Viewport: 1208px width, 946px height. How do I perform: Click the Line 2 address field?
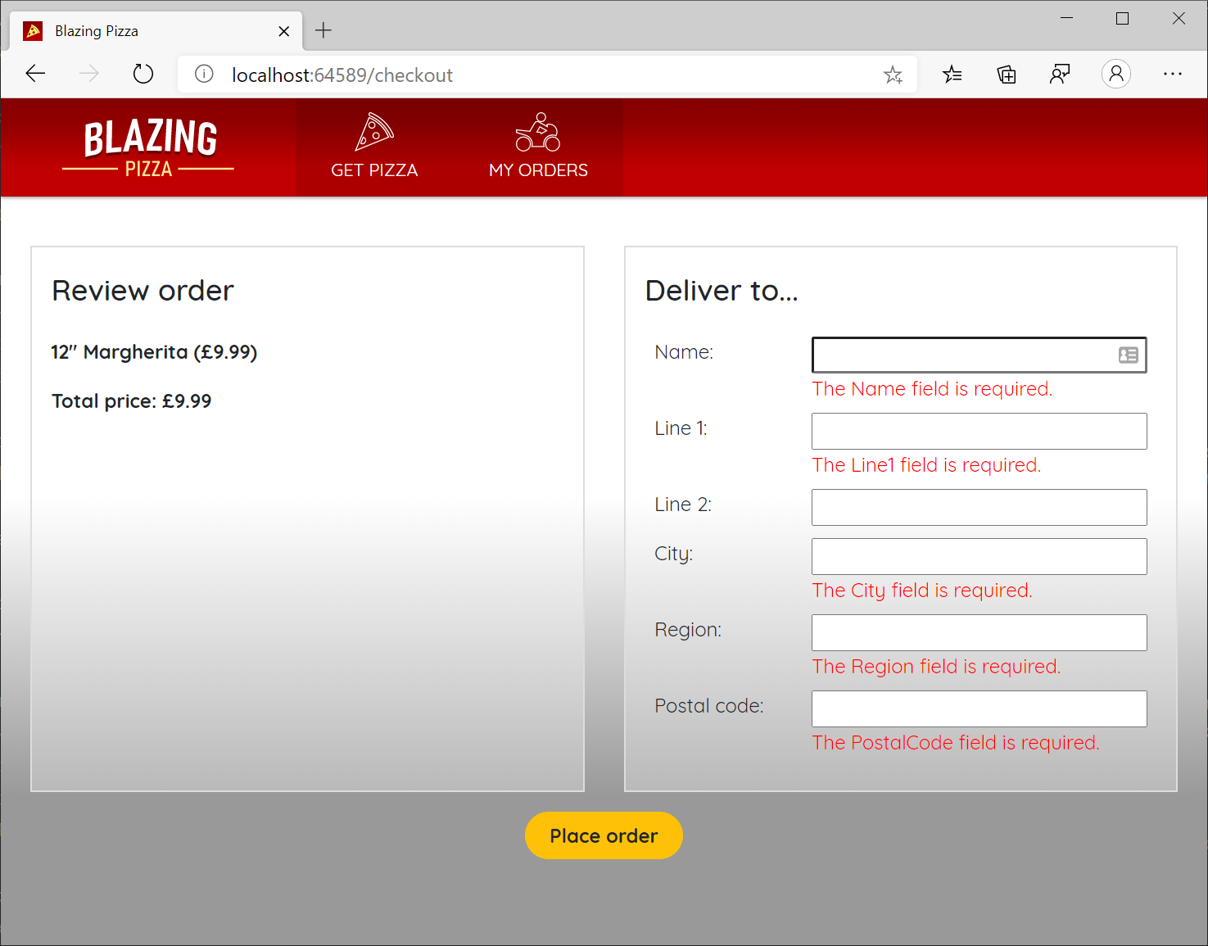coord(979,507)
